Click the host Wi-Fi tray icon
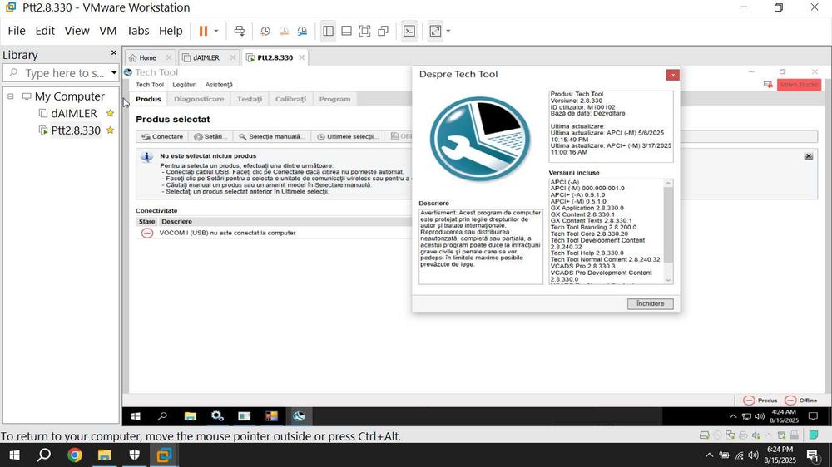This screenshot has width=832, height=467. coord(739,455)
